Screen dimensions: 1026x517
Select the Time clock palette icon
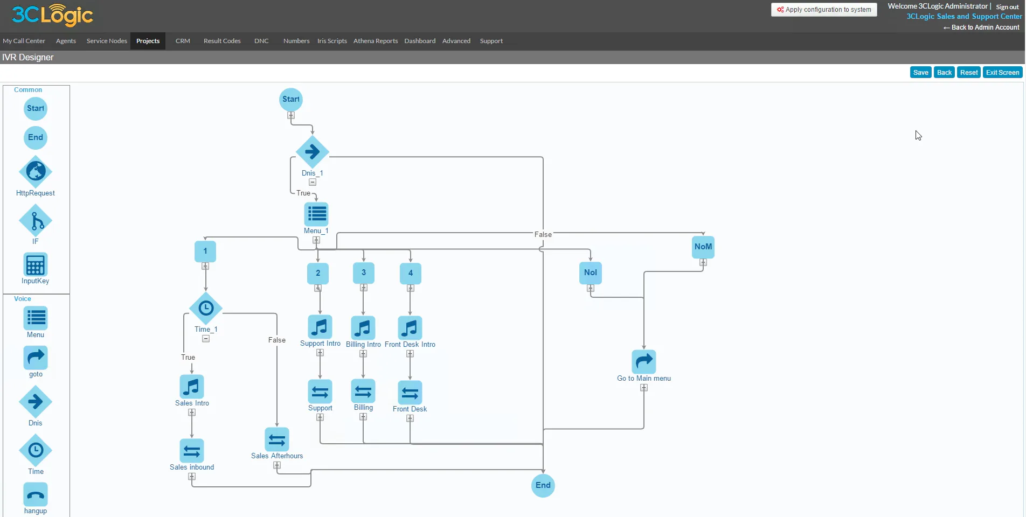36,450
